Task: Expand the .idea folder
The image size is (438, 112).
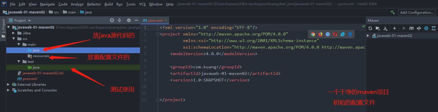Action: tap(13, 33)
